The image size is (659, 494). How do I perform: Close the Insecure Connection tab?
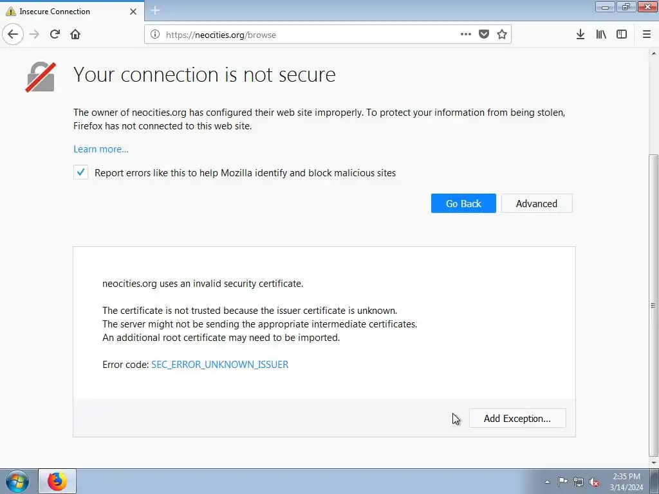[x=133, y=12]
